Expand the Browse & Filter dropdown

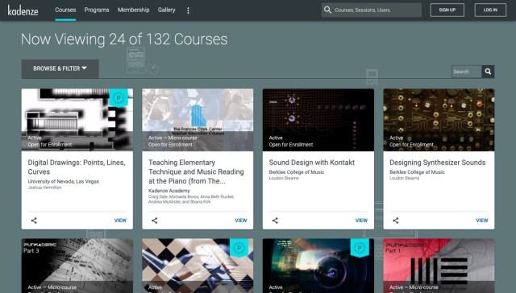coord(60,68)
